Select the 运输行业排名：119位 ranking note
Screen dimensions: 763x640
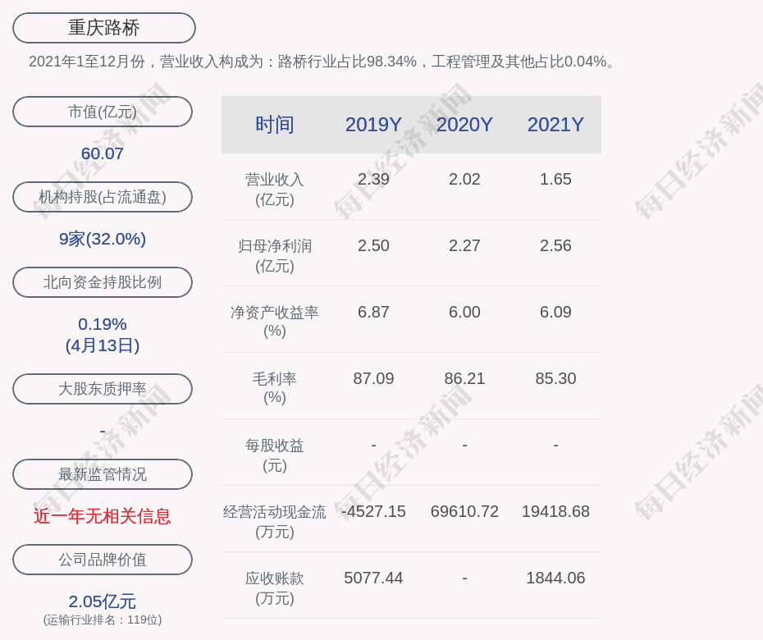(x=103, y=619)
